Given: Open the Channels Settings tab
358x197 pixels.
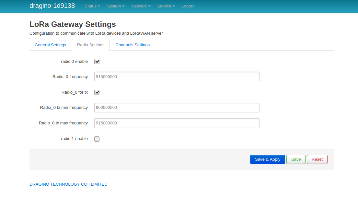Looking at the screenshot, I should pos(133,45).
